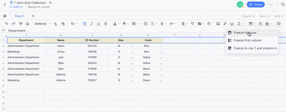
Task: Toggle strikethrough formatting
Action: coord(106,24)
